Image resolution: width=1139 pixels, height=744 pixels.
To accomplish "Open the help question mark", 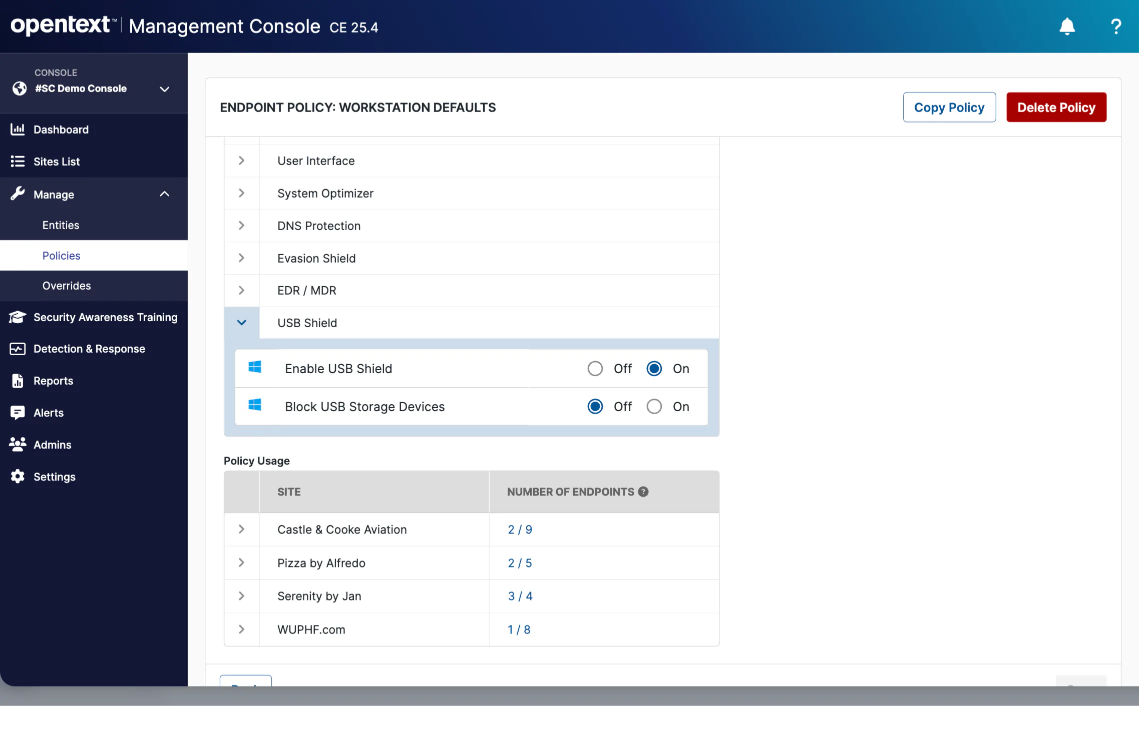I will [x=1115, y=27].
